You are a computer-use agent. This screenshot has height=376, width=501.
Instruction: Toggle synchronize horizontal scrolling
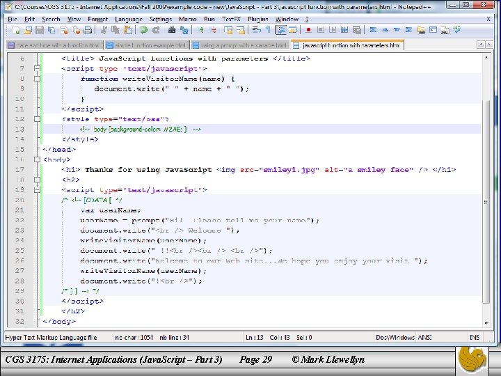pyautogui.click(x=241, y=30)
